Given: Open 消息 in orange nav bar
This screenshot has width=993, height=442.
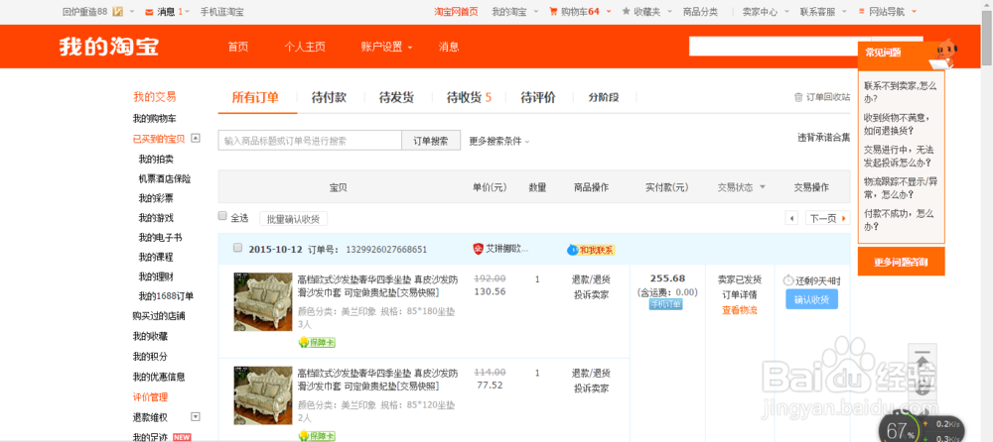Looking at the screenshot, I should click(x=449, y=47).
